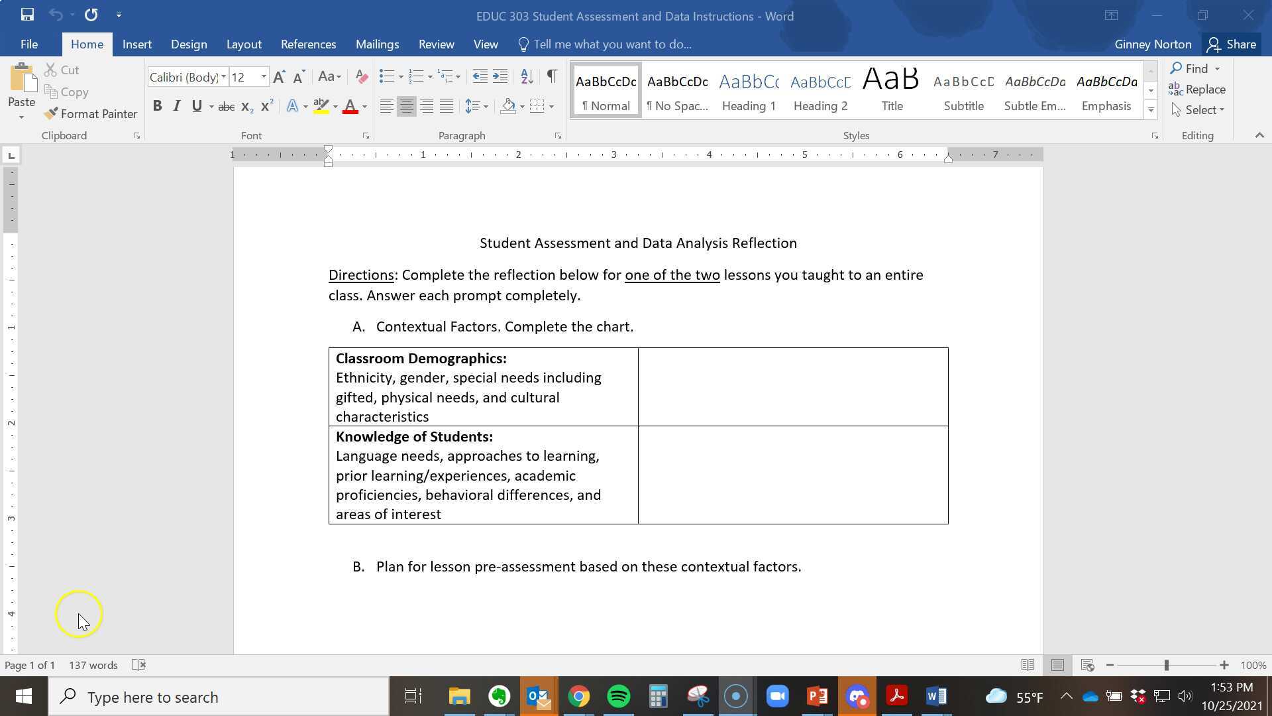
Task: Open the Mailings tab
Action: pyautogui.click(x=377, y=44)
